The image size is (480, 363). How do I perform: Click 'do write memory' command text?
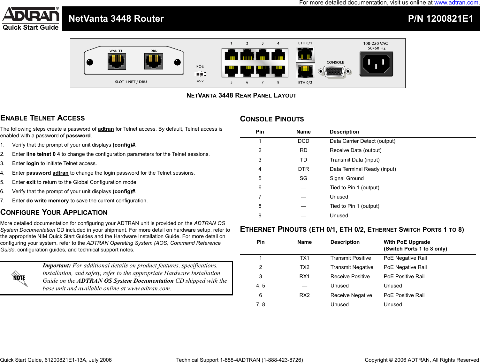pyautogui.click(x=48, y=200)
